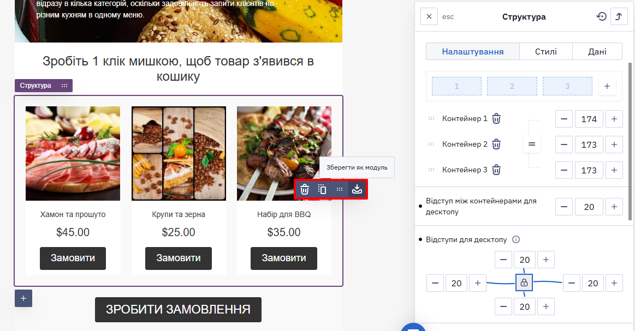The height and width of the screenshot is (331, 635).
Task: Edit the top padding field
Action: coord(525,260)
